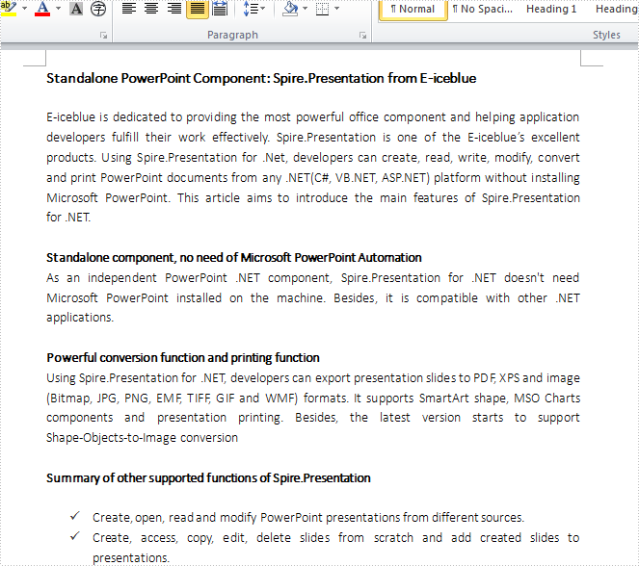
Task: Align text right
Action: [174, 9]
